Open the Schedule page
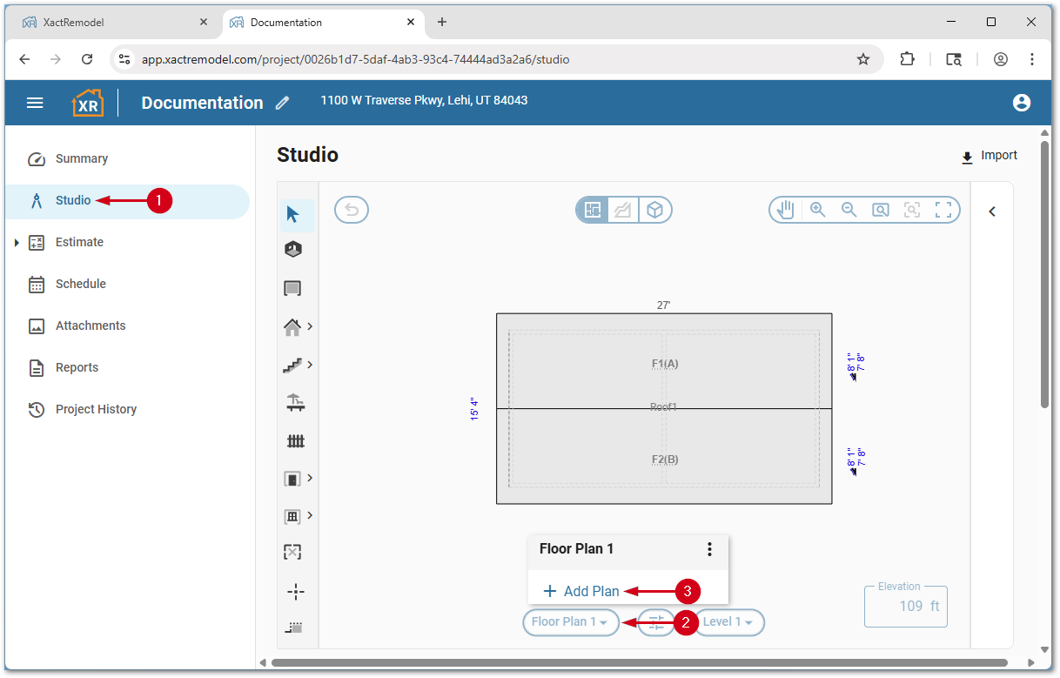The image size is (1060, 678). pos(80,284)
